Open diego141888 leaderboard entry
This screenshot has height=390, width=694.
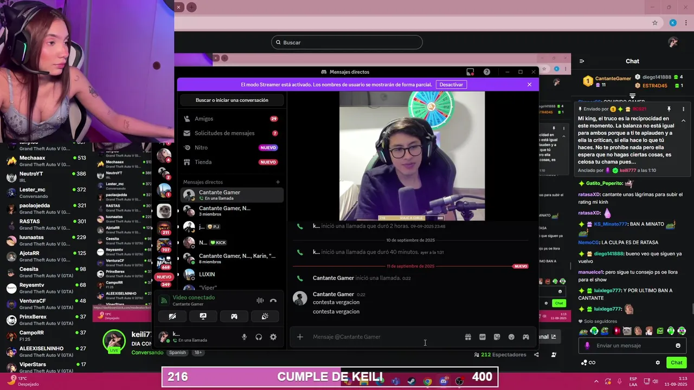[659, 77]
